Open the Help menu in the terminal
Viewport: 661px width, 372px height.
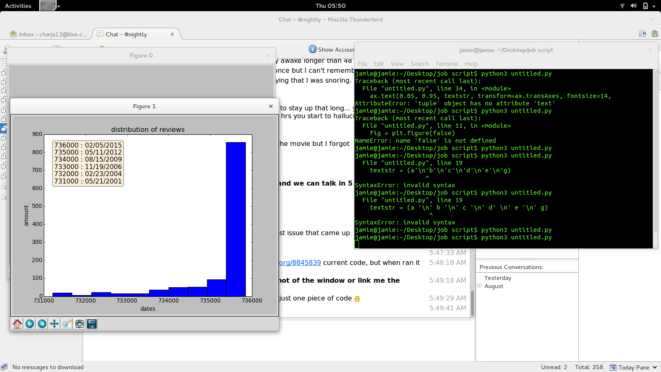[x=471, y=64]
